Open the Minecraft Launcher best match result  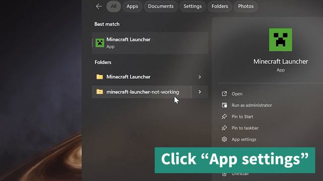[x=150, y=43]
